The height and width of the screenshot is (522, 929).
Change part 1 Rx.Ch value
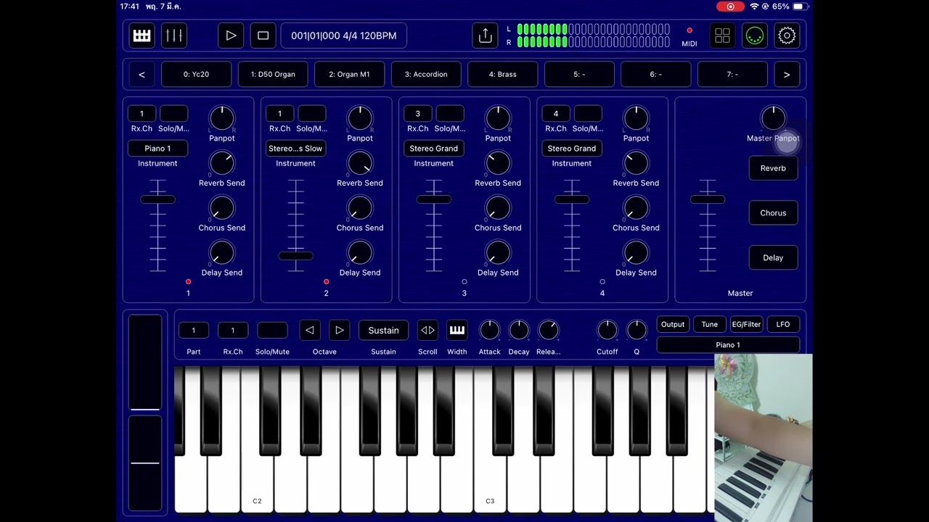pos(142,114)
